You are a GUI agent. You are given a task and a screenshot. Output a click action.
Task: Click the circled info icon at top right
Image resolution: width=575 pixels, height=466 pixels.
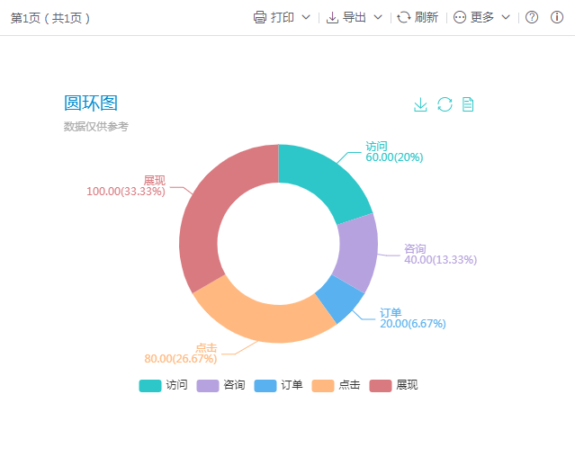[557, 17]
